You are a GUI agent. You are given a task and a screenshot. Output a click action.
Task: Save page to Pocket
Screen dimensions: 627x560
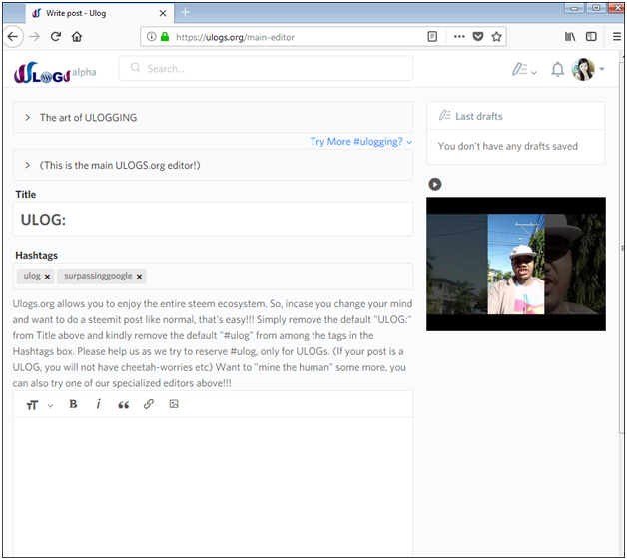[478, 37]
